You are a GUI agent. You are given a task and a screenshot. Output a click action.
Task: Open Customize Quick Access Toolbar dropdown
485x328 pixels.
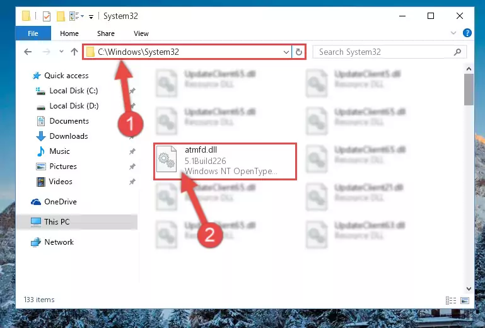91,16
